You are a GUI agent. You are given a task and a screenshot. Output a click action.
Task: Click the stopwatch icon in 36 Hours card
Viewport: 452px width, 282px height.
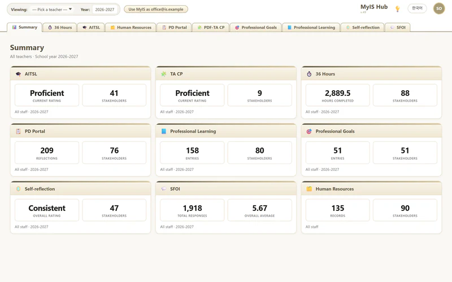click(x=309, y=74)
